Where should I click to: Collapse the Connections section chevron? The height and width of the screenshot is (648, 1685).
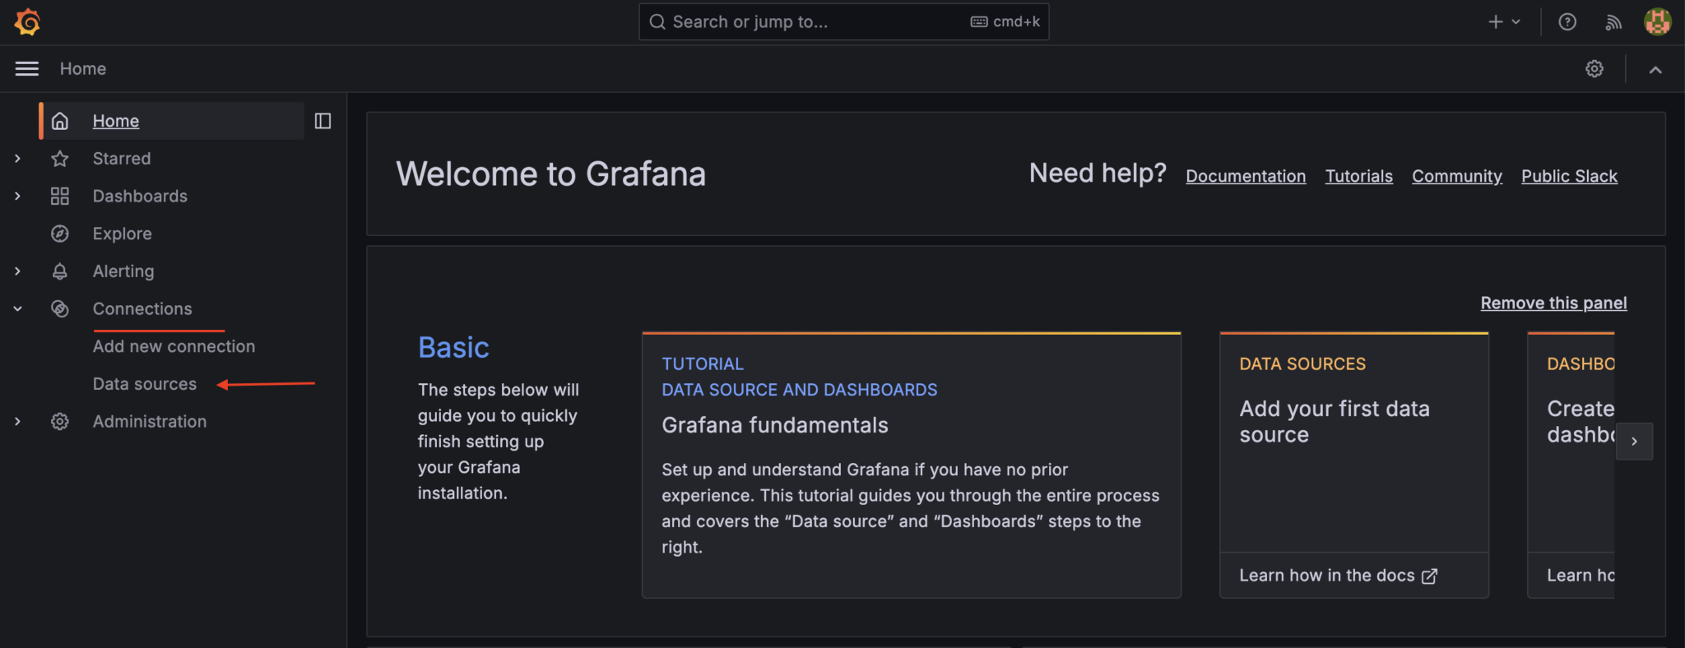pyautogui.click(x=17, y=309)
